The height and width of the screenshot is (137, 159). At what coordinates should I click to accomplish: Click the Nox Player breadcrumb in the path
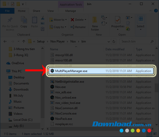tap(58, 41)
